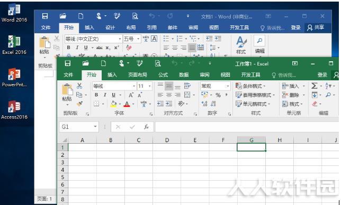This screenshot has width=341, height=205.
Task: Click Save icon in Word quick access toolbar
Action: 45,16
